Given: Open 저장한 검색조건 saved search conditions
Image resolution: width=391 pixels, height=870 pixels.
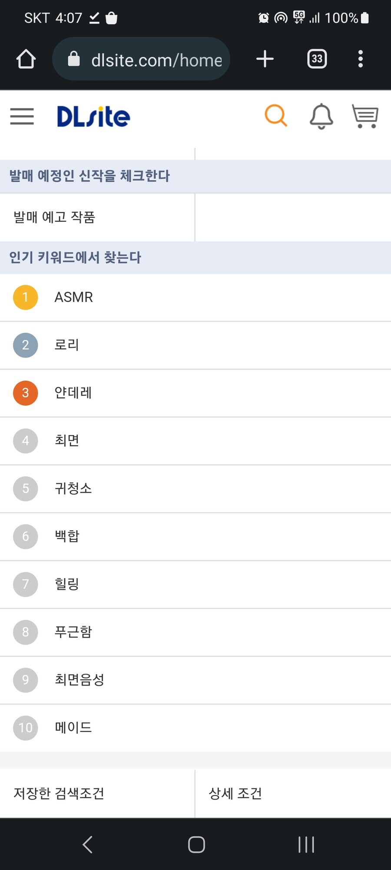Looking at the screenshot, I should click(x=59, y=793).
